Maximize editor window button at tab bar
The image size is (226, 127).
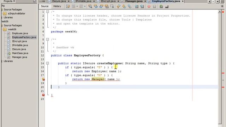pos(222,1)
